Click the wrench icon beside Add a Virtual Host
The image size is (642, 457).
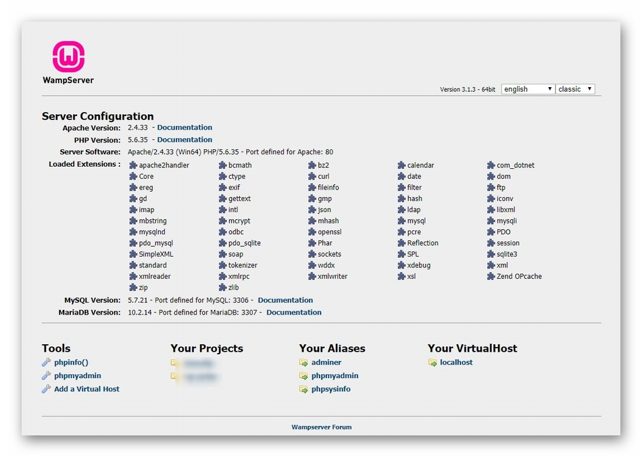(x=46, y=389)
